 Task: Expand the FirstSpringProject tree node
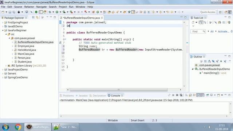click(3, 23)
